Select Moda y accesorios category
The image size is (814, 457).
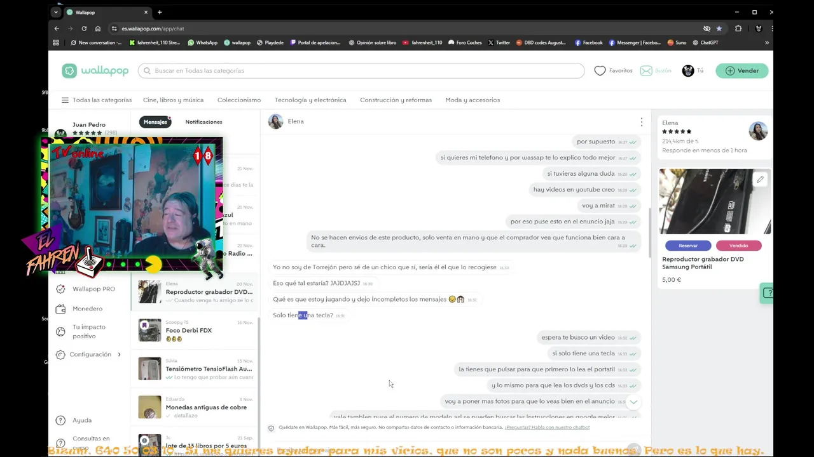(x=473, y=100)
